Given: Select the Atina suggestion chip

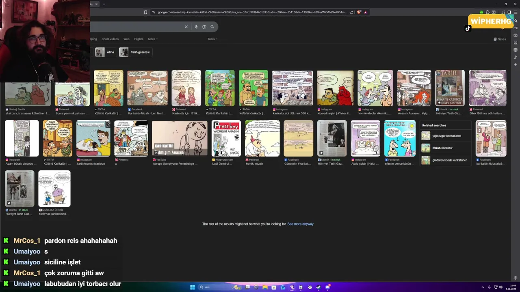Looking at the screenshot, I should coord(105,52).
